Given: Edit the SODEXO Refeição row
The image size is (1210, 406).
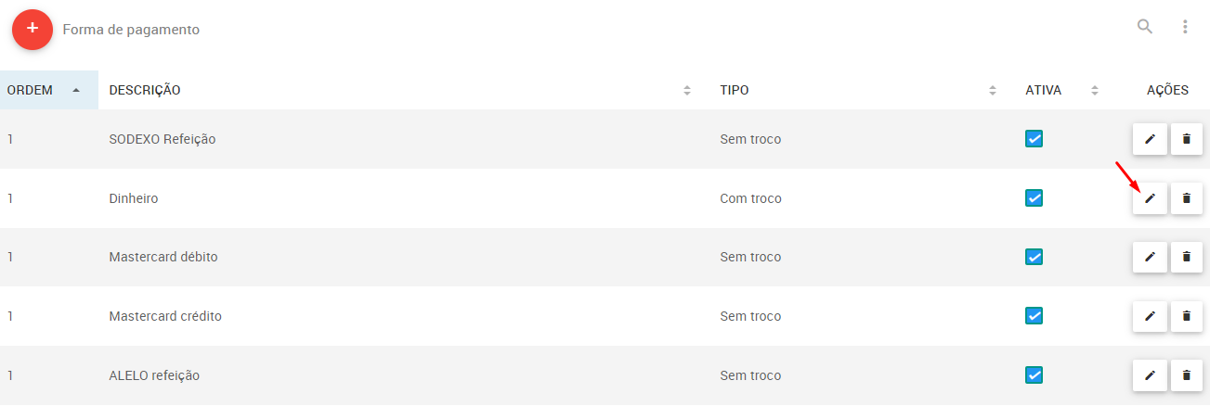Looking at the screenshot, I should click(1150, 139).
